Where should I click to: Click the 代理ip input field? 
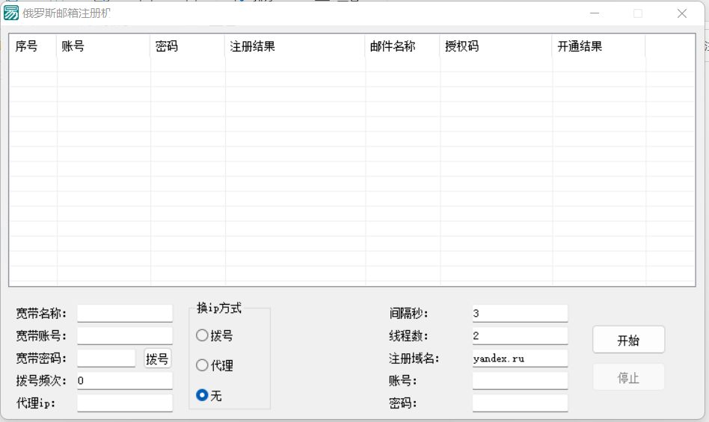coord(124,403)
